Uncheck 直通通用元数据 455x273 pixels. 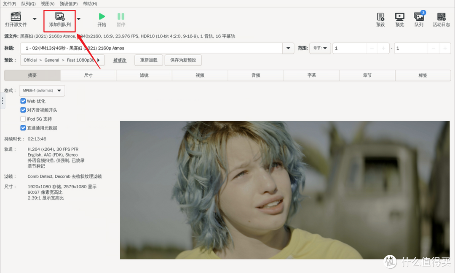(23, 128)
